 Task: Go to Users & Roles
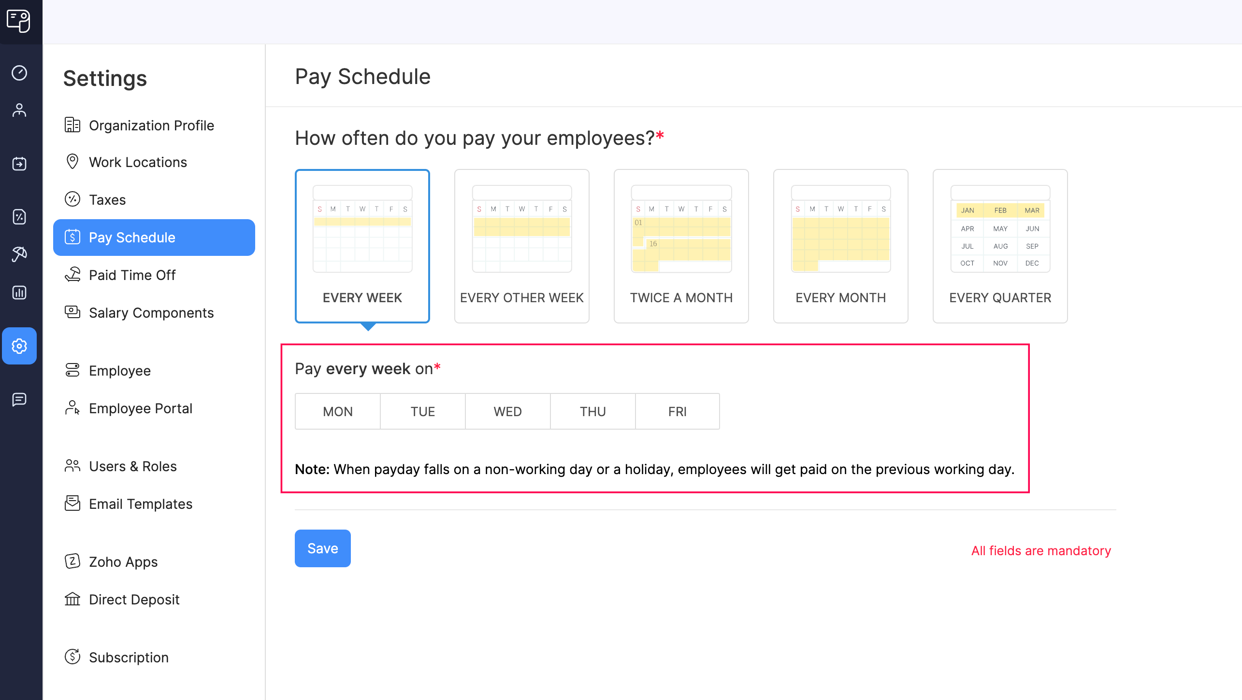pyautogui.click(x=132, y=466)
